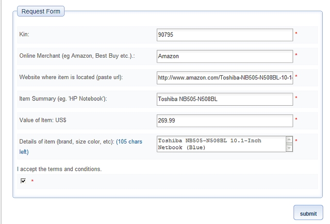
Task: Uncheck the accept terms and conditions checkbox
Action: click(23, 181)
